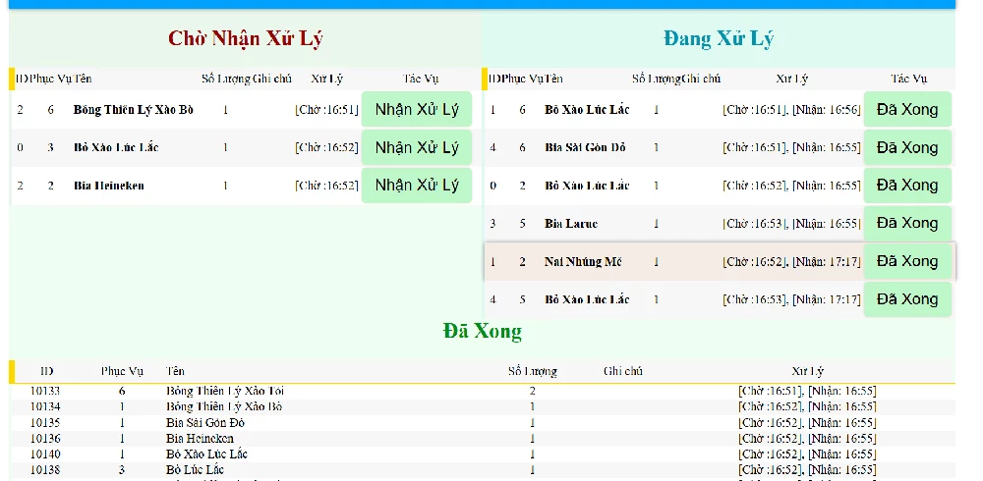
Task: Select Bia Heineken name in waiting list
Action: tap(108, 186)
